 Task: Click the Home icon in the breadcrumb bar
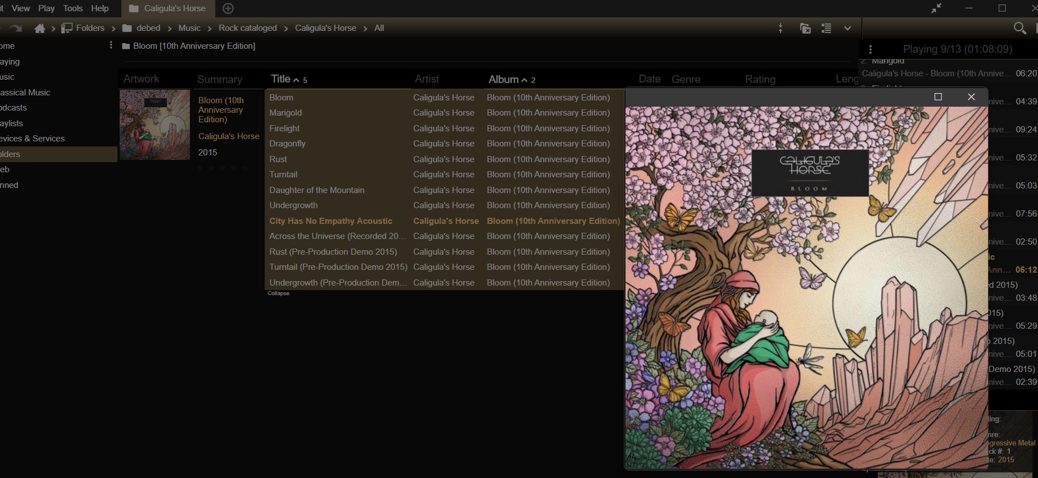(39, 28)
